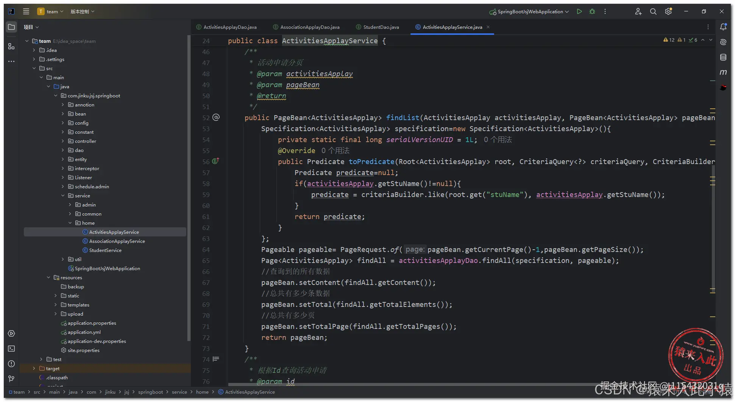Open the Services tool window
The height and width of the screenshot is (402, 735).
[x=11, y=333]
